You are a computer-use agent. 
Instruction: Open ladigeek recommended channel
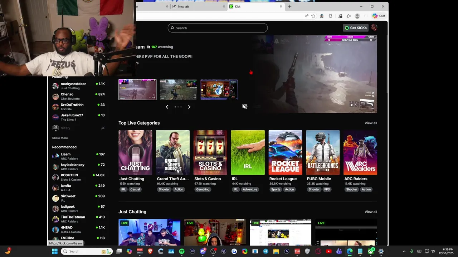pyautogui.click(x=78, y=208)
